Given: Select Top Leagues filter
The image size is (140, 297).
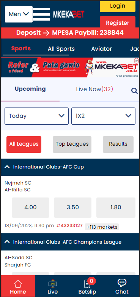Looking at the screenshot, I should (72, 144).
